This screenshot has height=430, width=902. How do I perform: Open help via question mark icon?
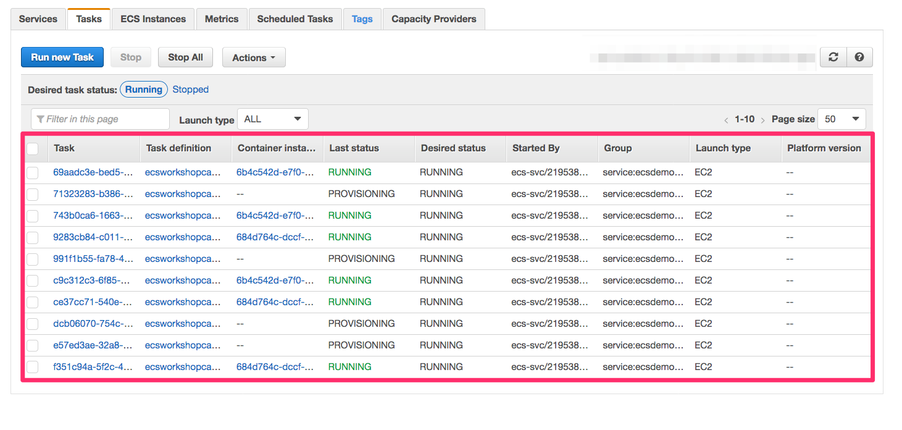point(859,57)
